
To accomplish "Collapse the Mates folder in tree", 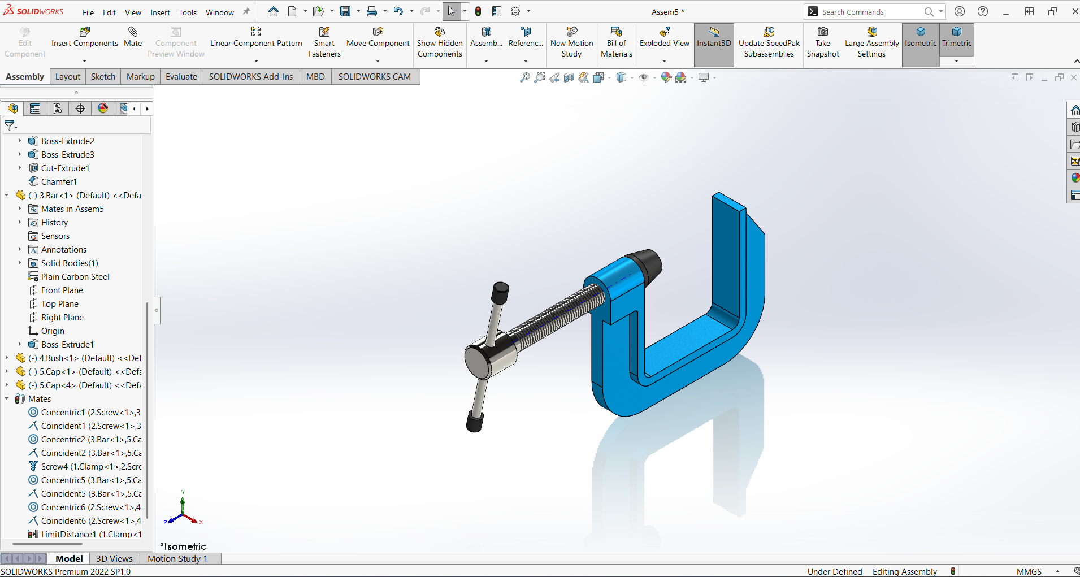I will click(7, 399).
